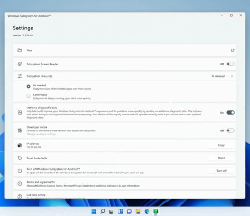Open Additional disclosures link

[107, 186]
